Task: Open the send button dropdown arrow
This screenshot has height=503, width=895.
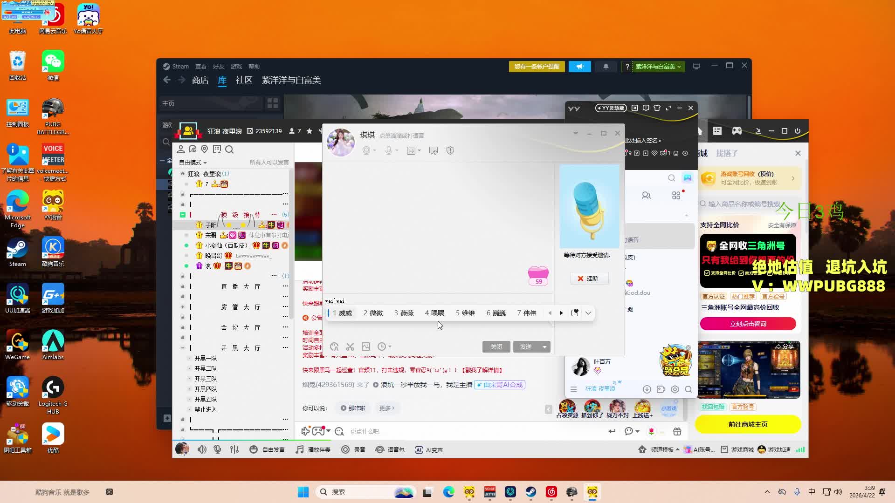Action: pos(544,347)
